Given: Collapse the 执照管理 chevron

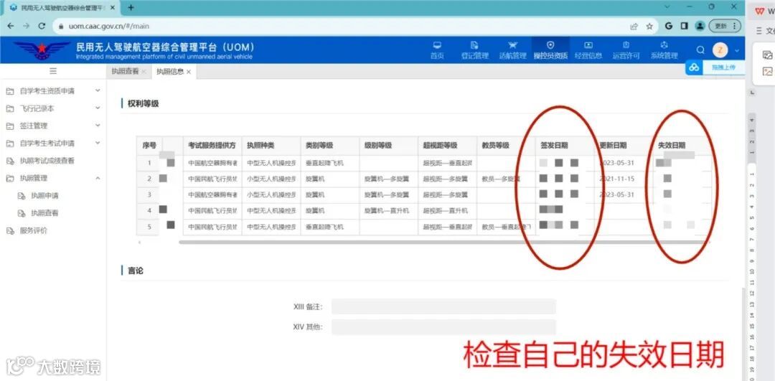Looking at the screenshot, I should tap(98, 178).
